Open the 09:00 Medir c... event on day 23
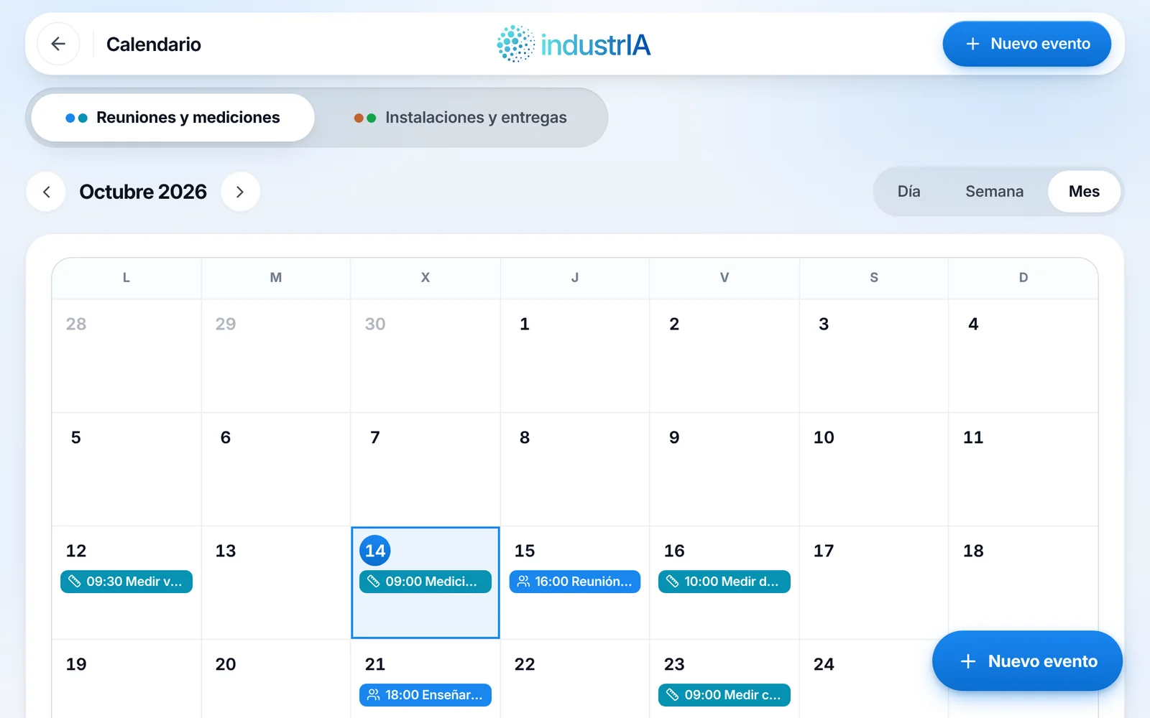This screenshot has width=1150, height=718. point(724,695)
